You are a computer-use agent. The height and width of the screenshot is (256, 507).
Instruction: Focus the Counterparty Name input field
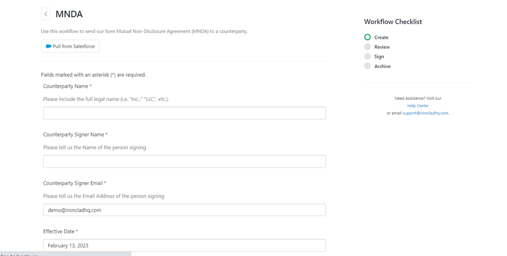click(184, 113)
